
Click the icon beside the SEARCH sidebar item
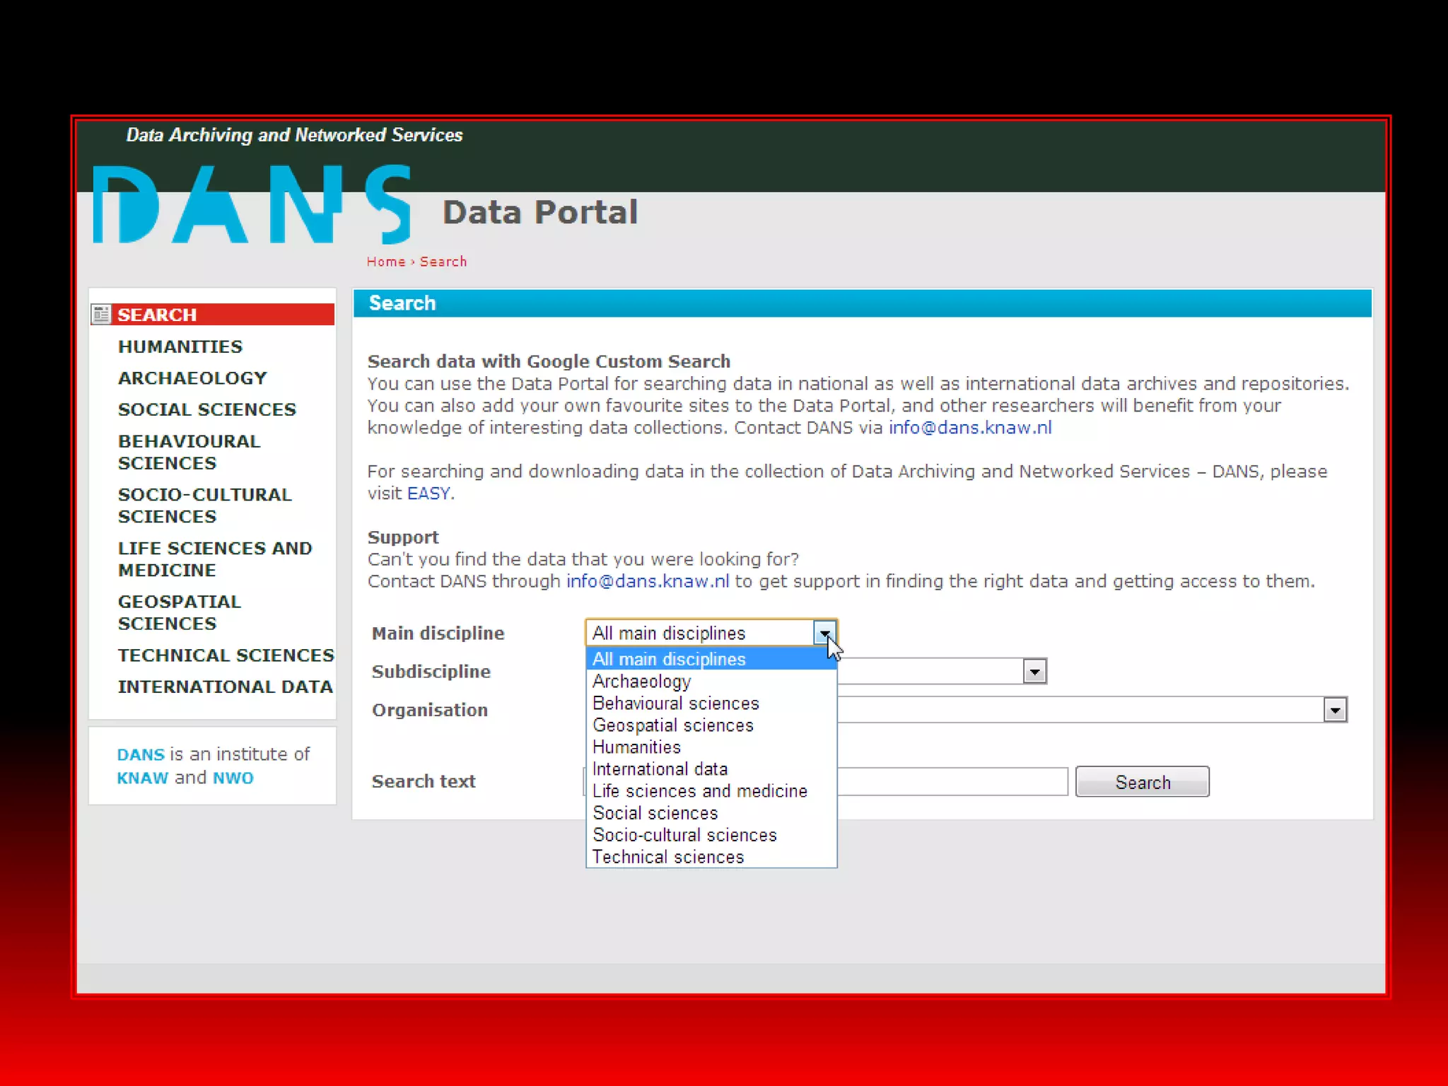(101, 314)
